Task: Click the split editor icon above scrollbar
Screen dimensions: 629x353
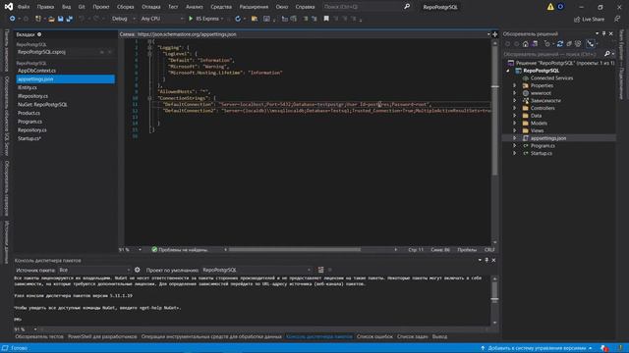Action: [494, 34]
